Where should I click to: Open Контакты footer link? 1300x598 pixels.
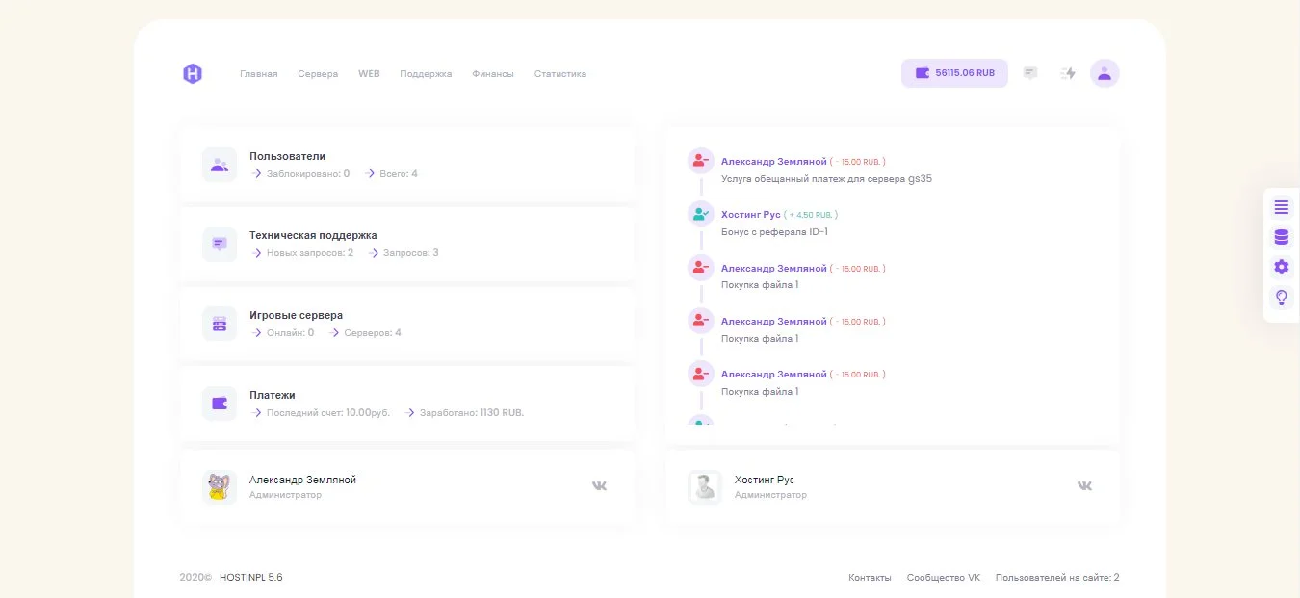(x=870, y=578)
